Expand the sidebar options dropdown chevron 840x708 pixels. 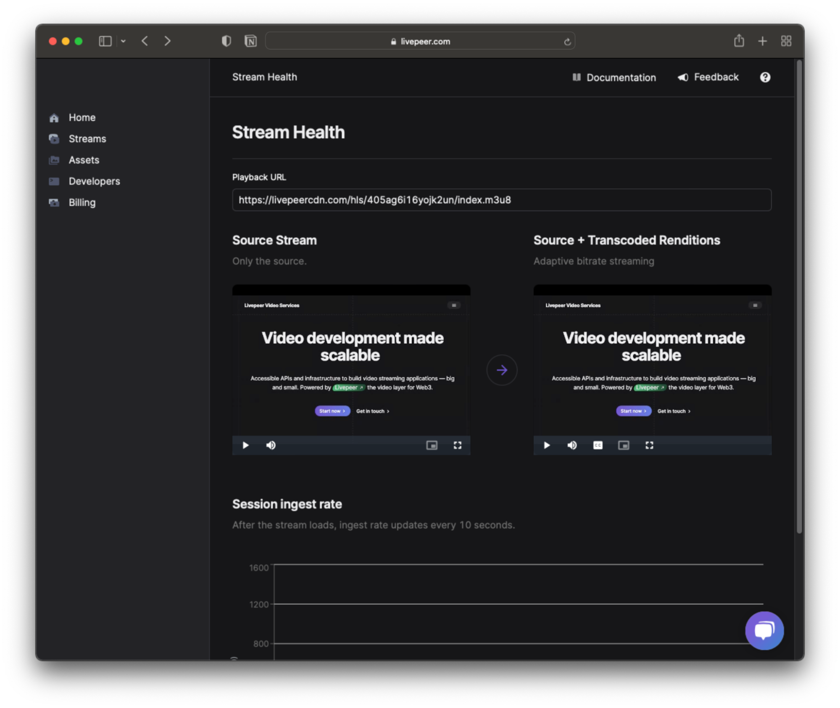click(x=123, y=41)
